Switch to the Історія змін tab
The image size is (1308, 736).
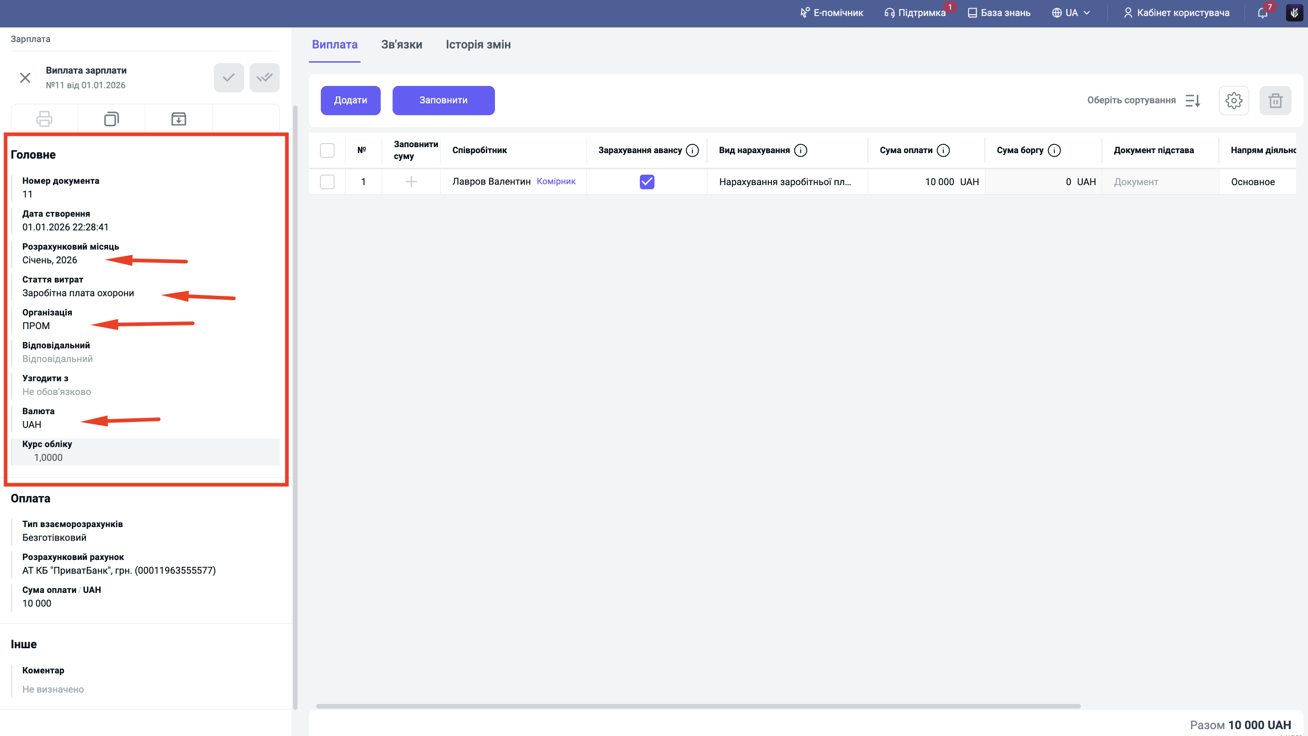coord(478,45)
